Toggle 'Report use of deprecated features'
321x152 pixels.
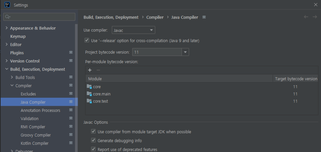point(93,149)
